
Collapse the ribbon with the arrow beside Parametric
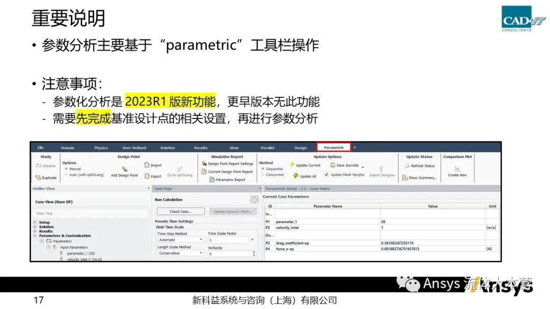(354, 147)
